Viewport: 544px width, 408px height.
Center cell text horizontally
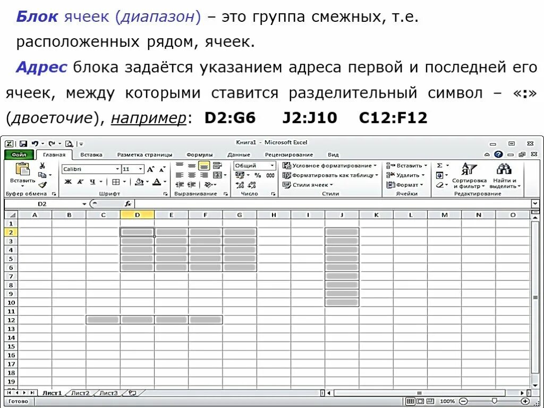191,175
